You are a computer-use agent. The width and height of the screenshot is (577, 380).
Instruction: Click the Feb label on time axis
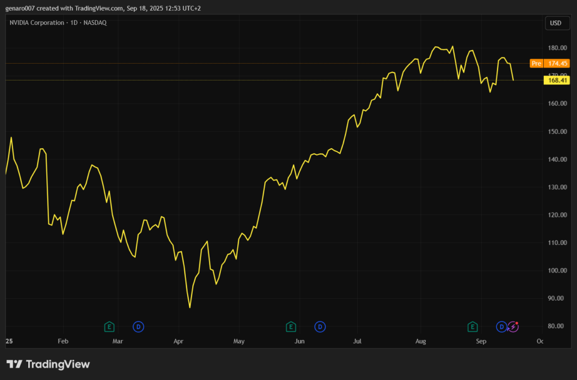63,341
